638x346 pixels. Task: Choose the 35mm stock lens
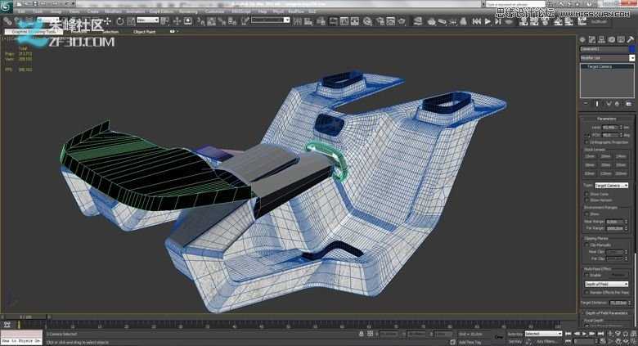(x=605, y=165)
